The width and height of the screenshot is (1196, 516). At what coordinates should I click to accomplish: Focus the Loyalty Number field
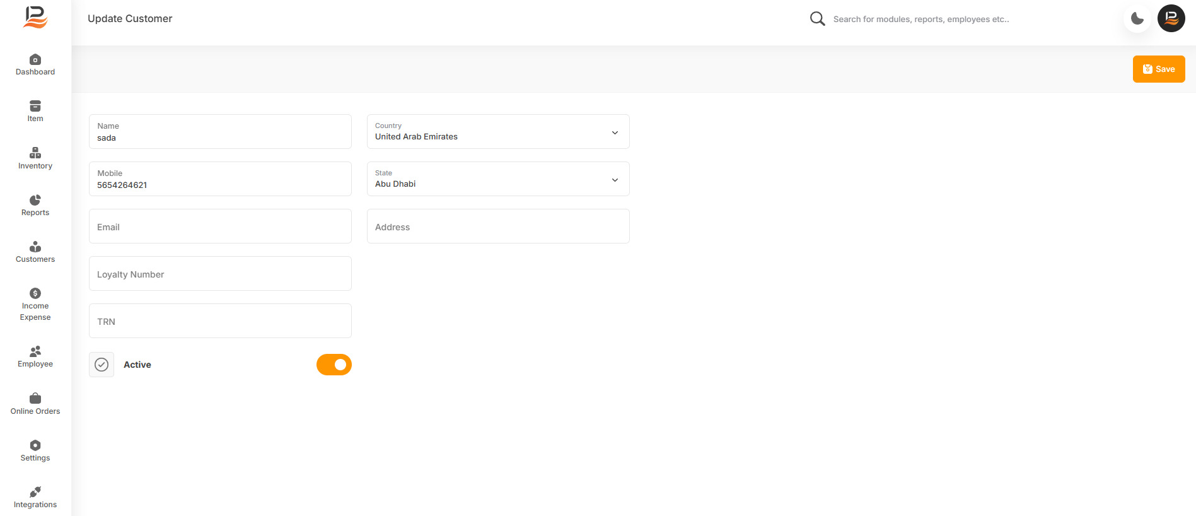coord(220,274)
